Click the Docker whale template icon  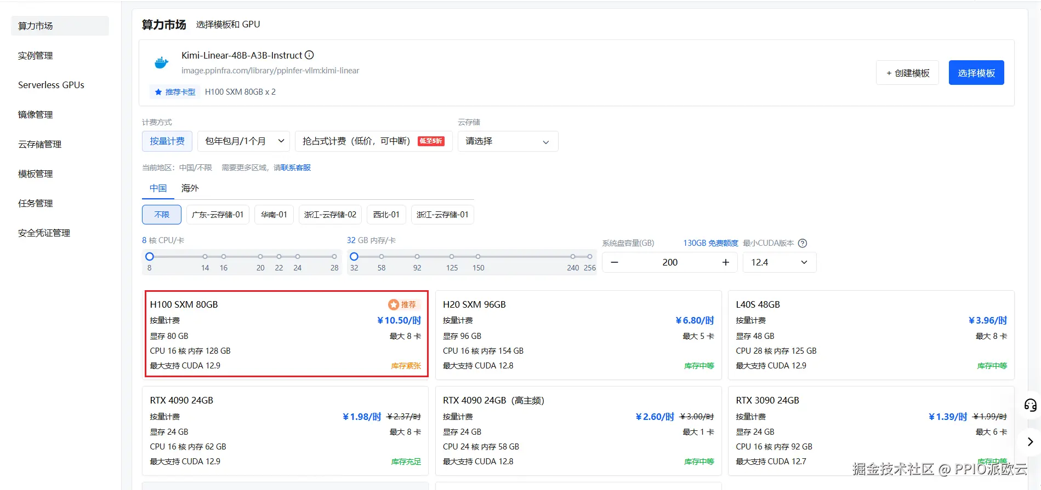pyautogui.click(x=161, y=63)
